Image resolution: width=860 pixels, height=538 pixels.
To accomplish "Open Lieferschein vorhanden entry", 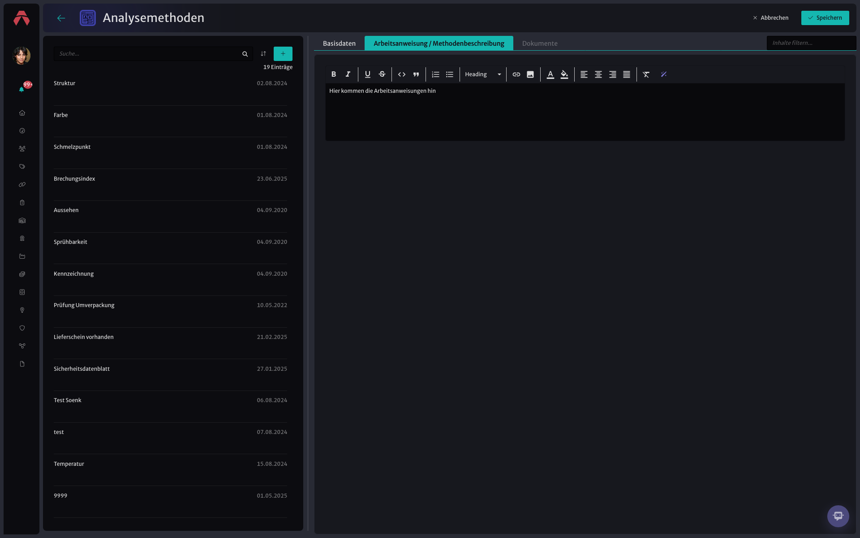I will coord(170,343).
